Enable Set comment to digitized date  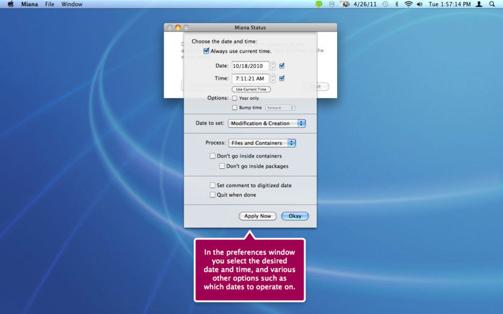(x=213, y=185)
